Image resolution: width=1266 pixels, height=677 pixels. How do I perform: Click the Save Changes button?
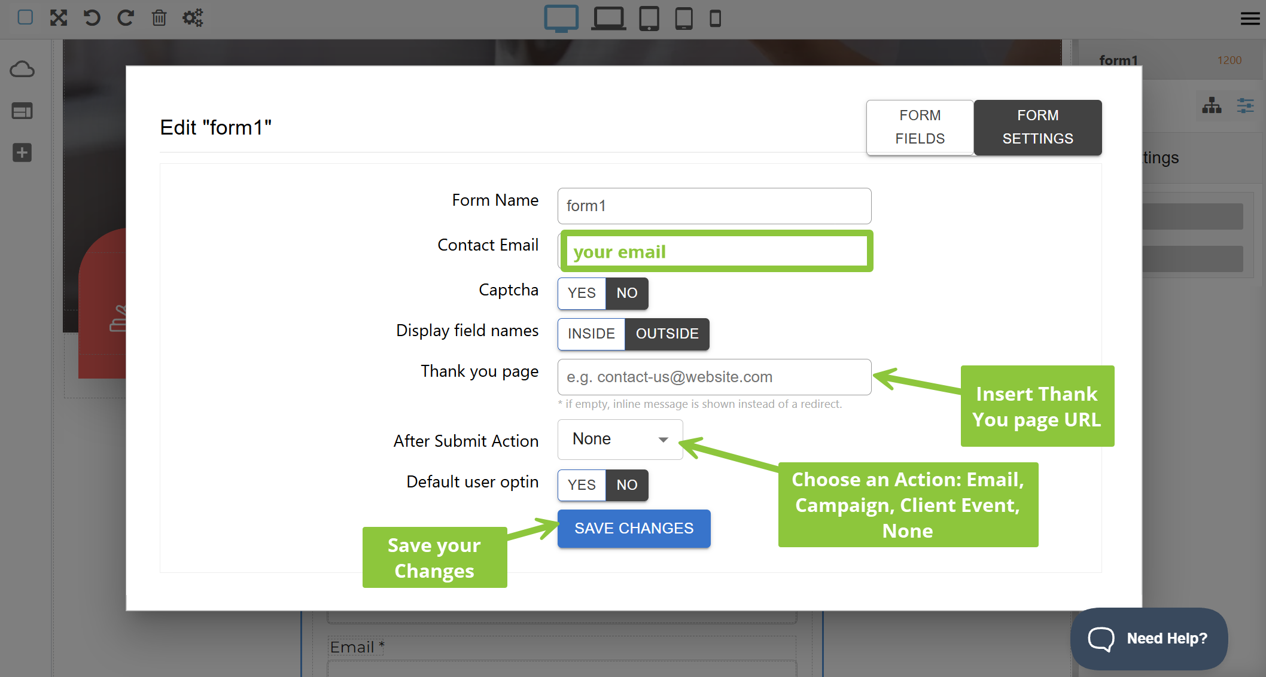[634, 529]
